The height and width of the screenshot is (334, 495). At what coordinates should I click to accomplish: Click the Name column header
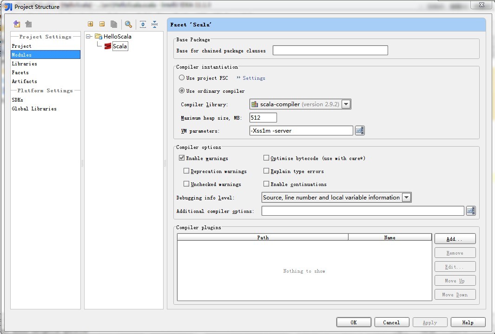click(390, 237)
